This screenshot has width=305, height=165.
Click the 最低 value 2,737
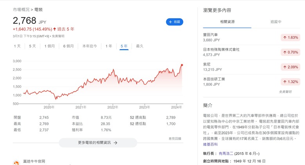(x=44, y=130)
